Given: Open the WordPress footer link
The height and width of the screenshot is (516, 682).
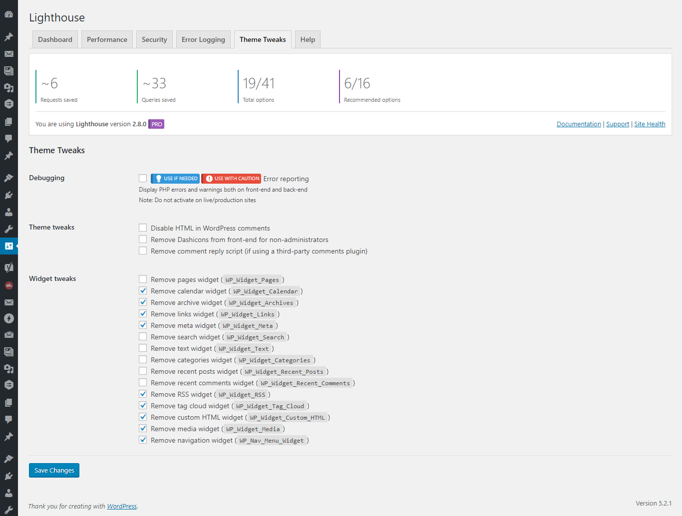Looking at the screenshot, I should 122,507.
